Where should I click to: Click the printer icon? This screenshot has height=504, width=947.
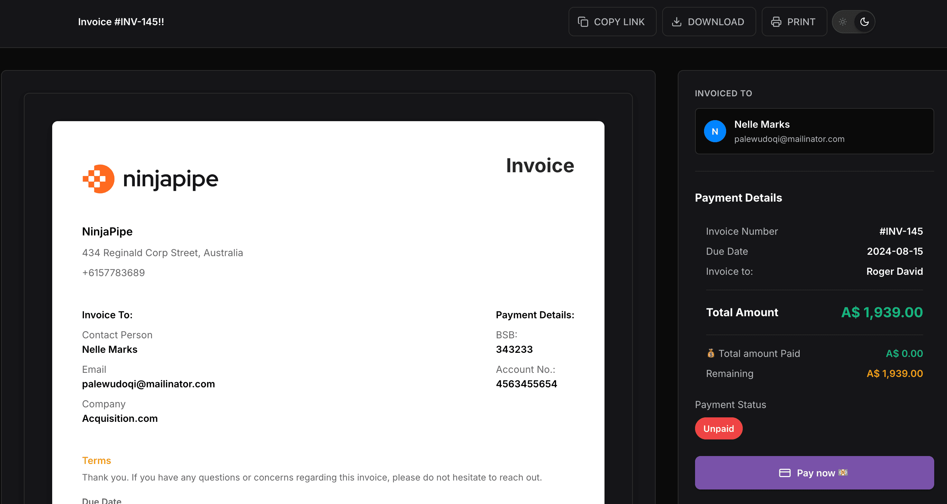[777, 22]
